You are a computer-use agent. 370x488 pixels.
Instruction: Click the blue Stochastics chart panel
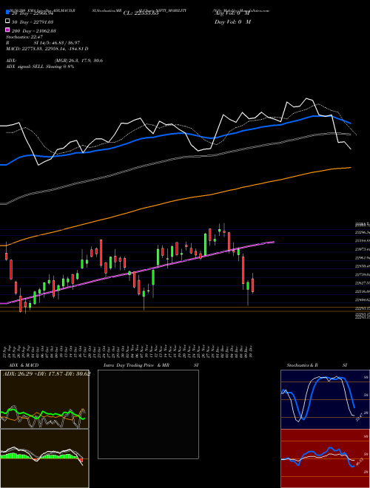[x=325, y=399]
